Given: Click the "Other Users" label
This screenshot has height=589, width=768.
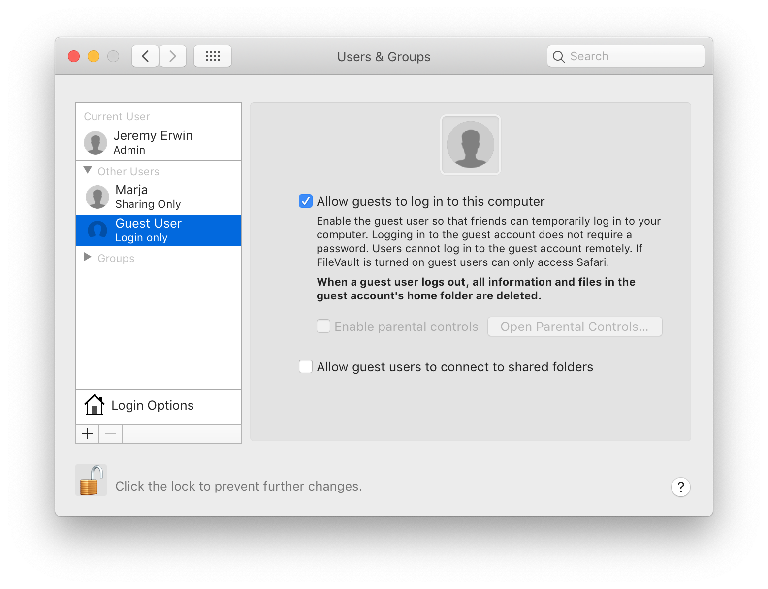Looking at the screenshot, I should click(128, 172).
